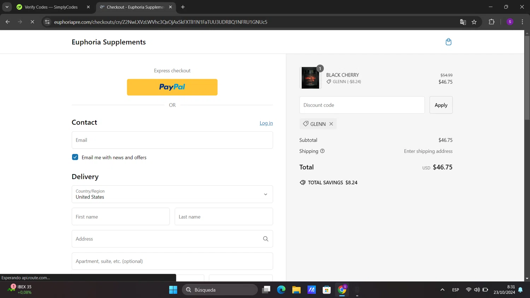530x298 pixels.
Task: Go back to the previous page
Action: coord(8,22)
